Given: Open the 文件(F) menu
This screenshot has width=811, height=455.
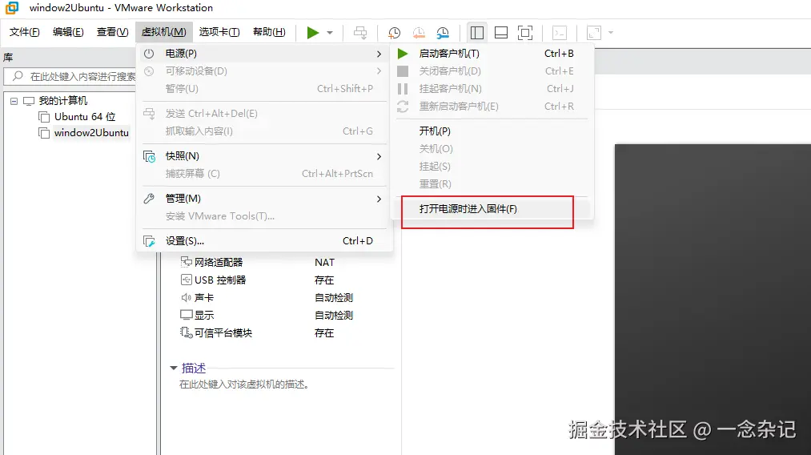Looking at the screenshot, I should [x=24, y=32].
